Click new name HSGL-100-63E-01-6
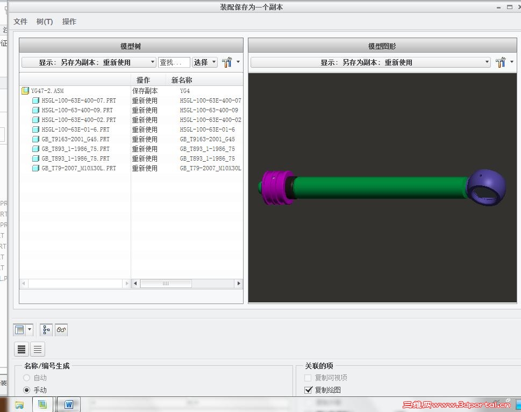Viewport: 521px width, 412px height. [208, 129]
